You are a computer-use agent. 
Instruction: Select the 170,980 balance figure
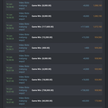(x=98, y=101)
